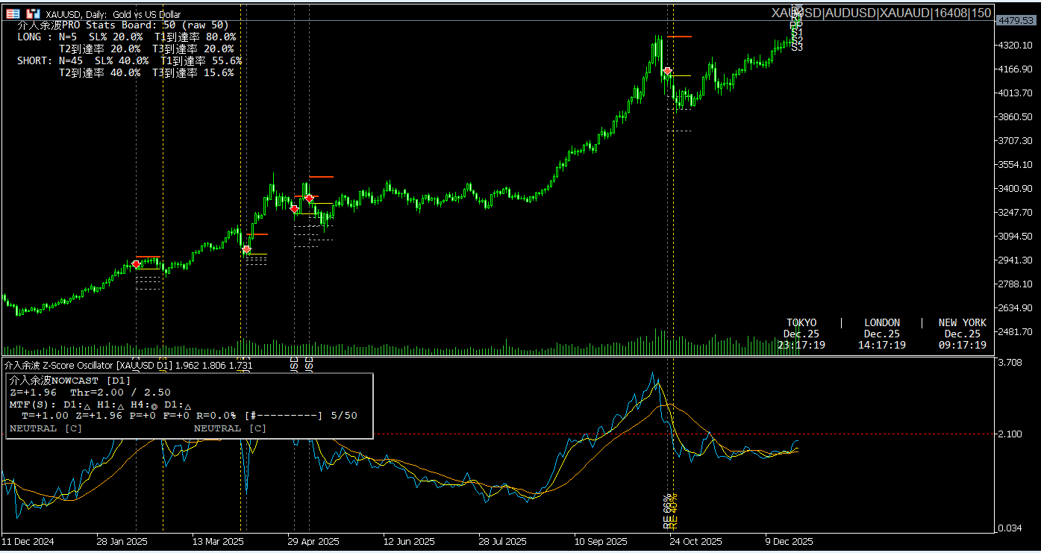The height and width of the screenshot is (553, 1041).
Task: Click the LONDON session clock
Action: pos(882,334)
